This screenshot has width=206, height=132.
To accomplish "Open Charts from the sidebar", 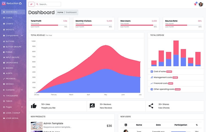I will click(x=9, y=24).
